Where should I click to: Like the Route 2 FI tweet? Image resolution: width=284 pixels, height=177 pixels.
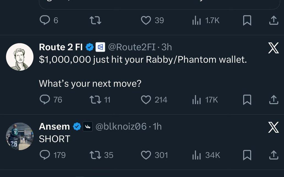point(146,100)
